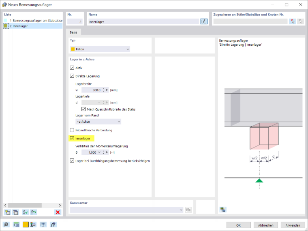The image size is (308, 231).
Task: Open the color assignment settings icon
Action: pos(33,225)
